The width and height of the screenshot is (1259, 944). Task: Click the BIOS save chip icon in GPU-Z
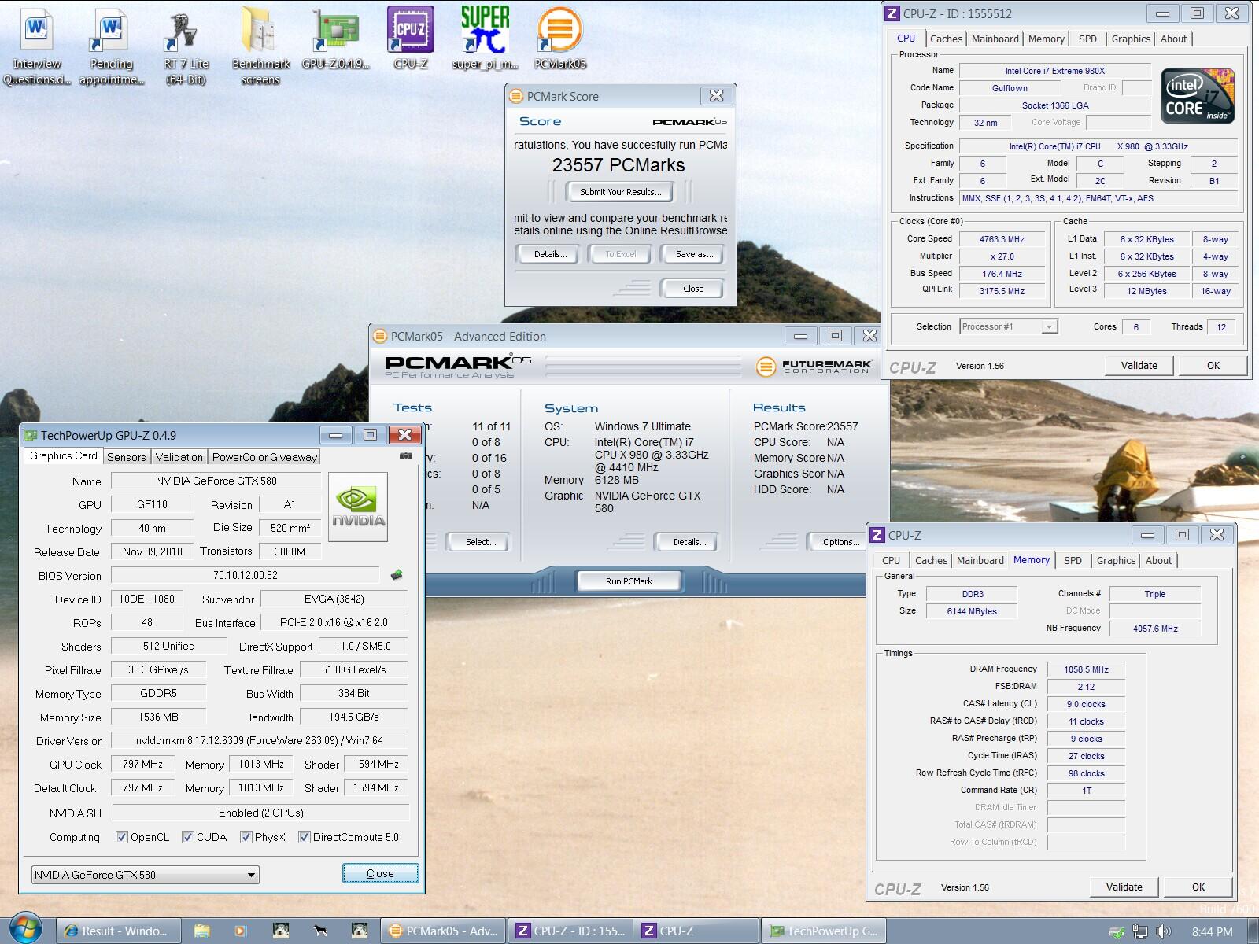(x=397, y=575)
